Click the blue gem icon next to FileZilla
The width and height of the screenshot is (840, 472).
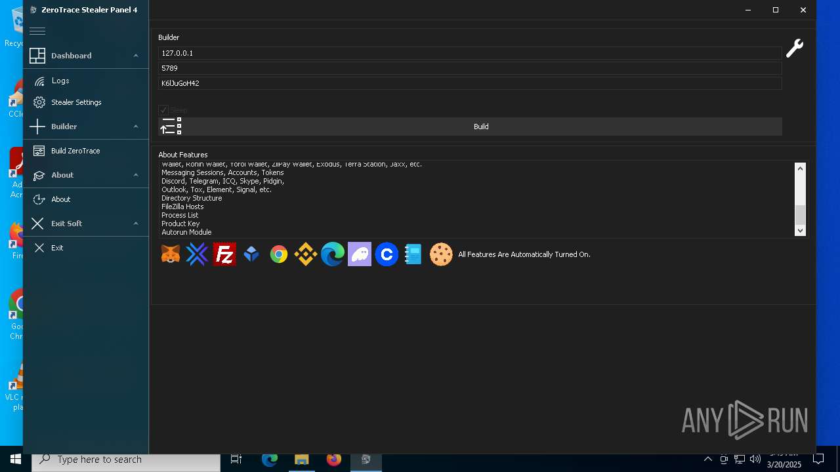[x=251, y=254]
